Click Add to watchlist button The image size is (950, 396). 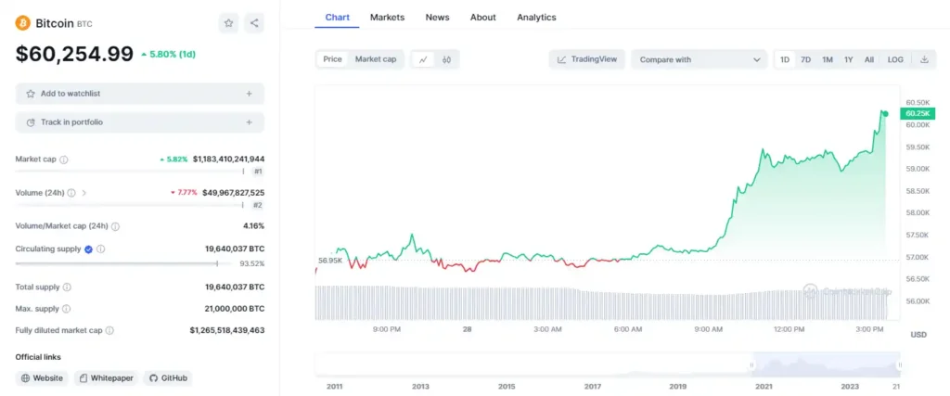140,94
